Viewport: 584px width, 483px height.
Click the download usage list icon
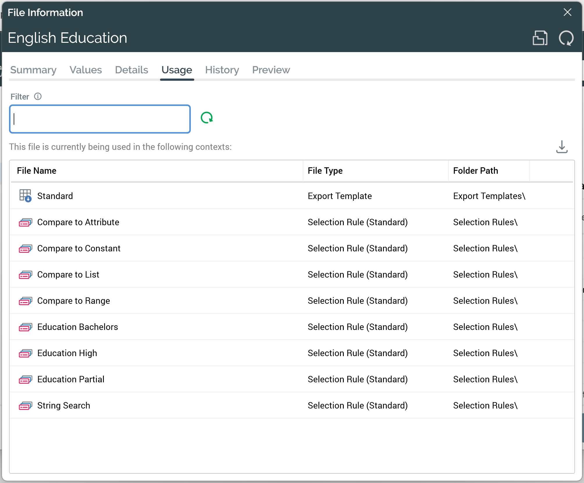click(x=562, y=147)
